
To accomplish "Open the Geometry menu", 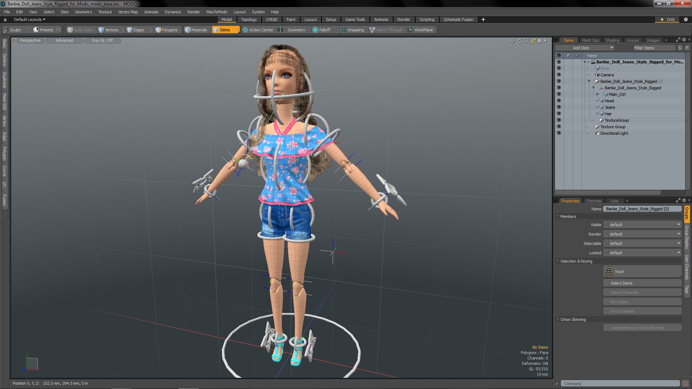I will 83,12.
